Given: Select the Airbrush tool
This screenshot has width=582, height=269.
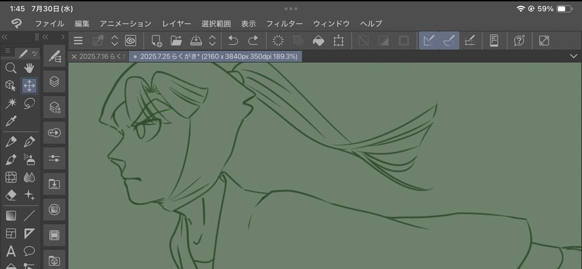Looking at the screenshot, I should (29, 160).
